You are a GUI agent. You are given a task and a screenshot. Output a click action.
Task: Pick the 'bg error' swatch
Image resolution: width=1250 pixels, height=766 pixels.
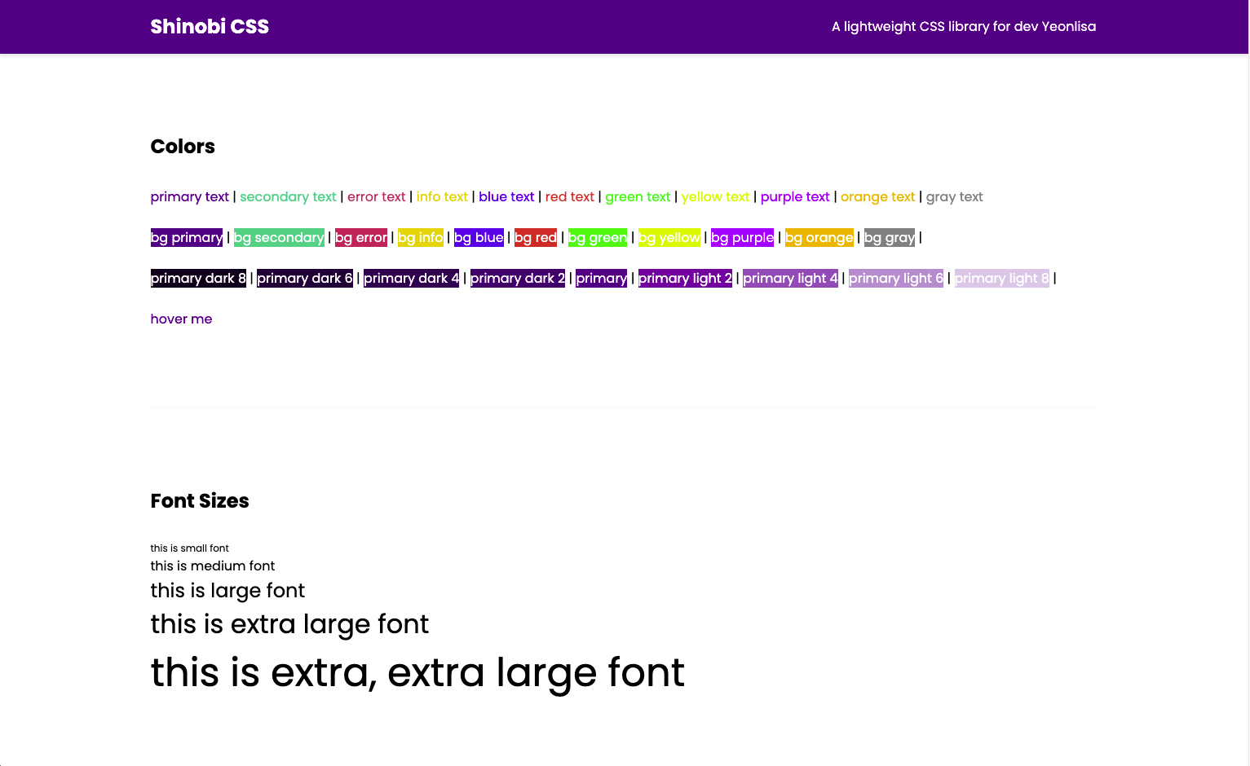361,237
